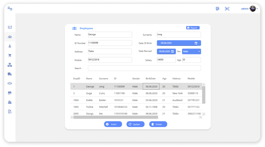Sort by EmpID column header
This screenshot has height=147, width=265.
(77, 79)
